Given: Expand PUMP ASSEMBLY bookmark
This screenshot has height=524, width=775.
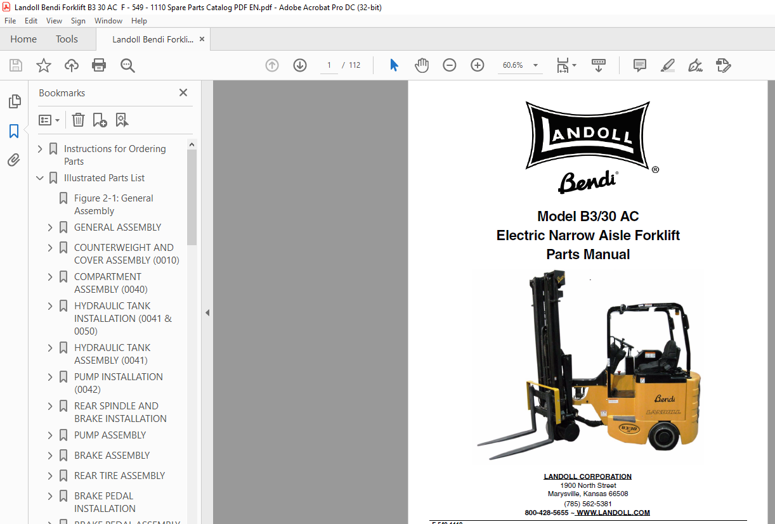Looking at the screenshot, I should click(50, 435).
